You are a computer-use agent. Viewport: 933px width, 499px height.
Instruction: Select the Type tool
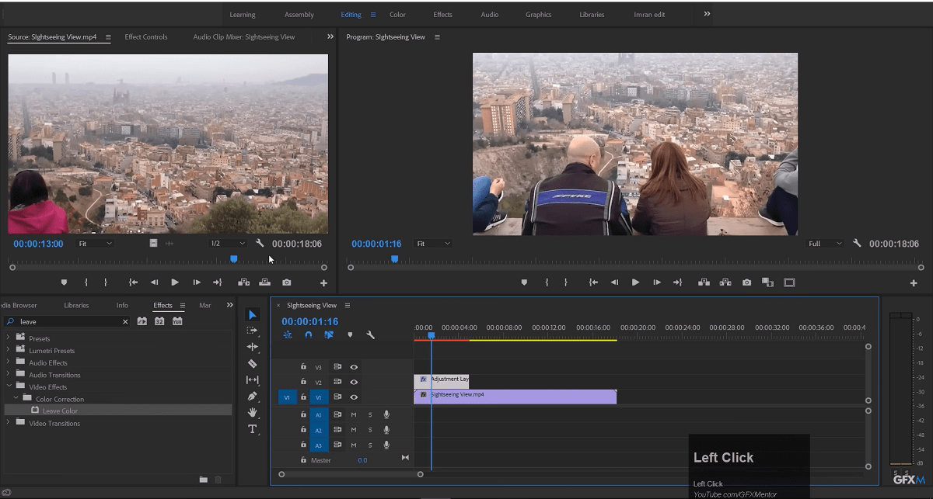[x=252, y=429]
